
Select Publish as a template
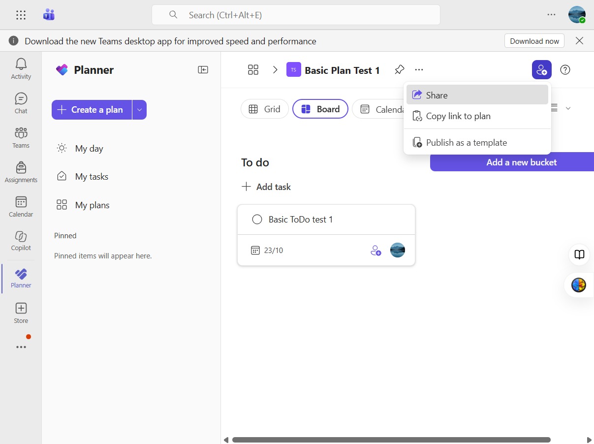pyautogui.click(x=477, y=143)
